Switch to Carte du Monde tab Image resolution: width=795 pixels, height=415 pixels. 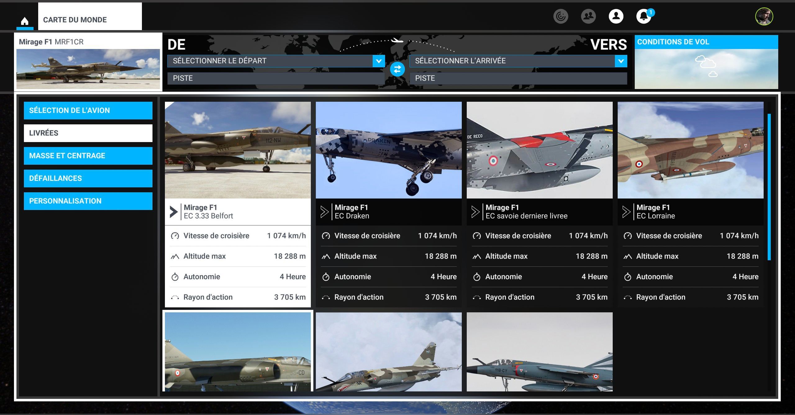click(90, 16)
